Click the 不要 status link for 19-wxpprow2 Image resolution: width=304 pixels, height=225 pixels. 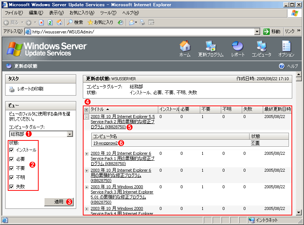pyautogui.click(x=255, y=143)
